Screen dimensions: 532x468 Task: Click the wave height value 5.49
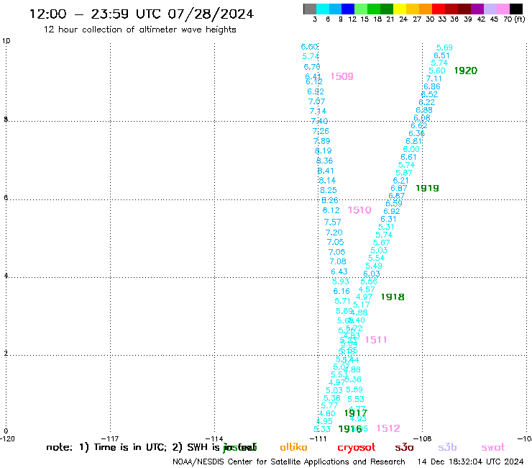pyautogui.click(x=374, y=266)
